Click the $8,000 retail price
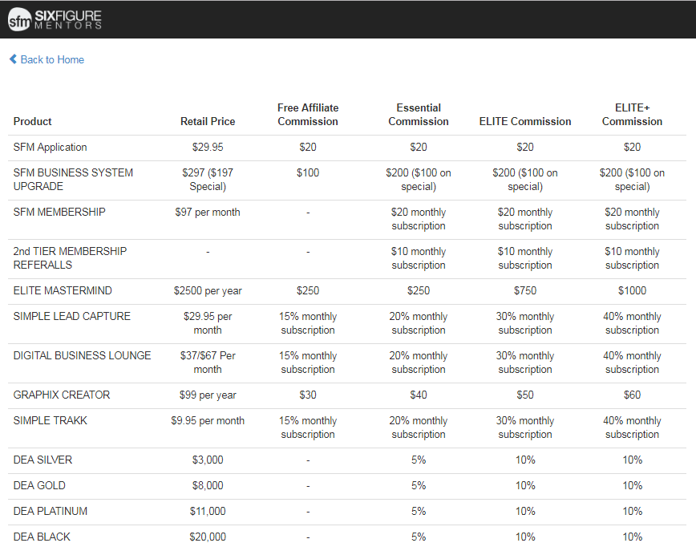Image resolution: width=696 pixels, height=551 pixels. (208, 485)
